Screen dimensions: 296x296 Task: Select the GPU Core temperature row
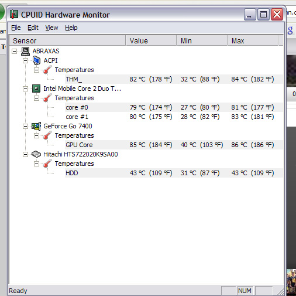[174, 145]
